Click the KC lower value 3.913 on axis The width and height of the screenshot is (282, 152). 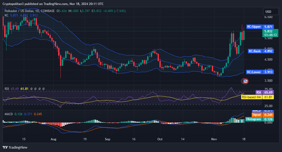click(268, 72)
